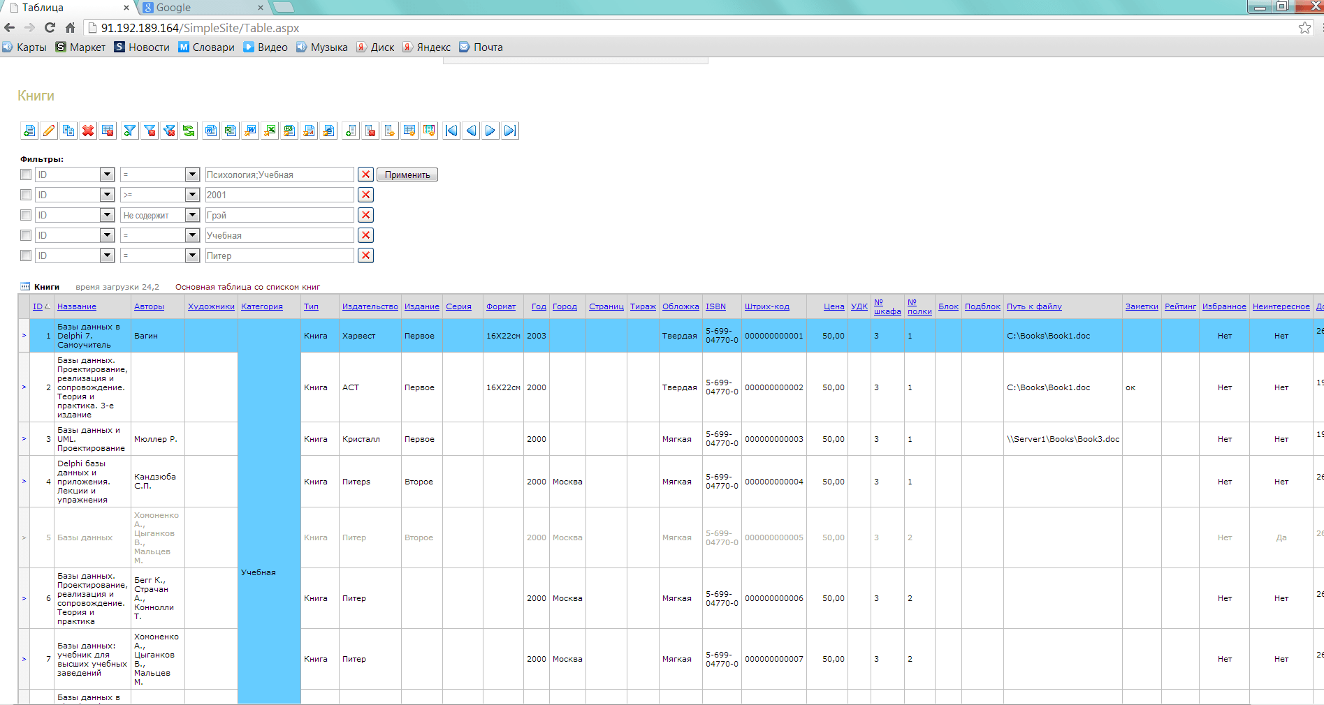1324x705 pixels.
Task: Click the pencil edit record icon
Action: point(49,131)
